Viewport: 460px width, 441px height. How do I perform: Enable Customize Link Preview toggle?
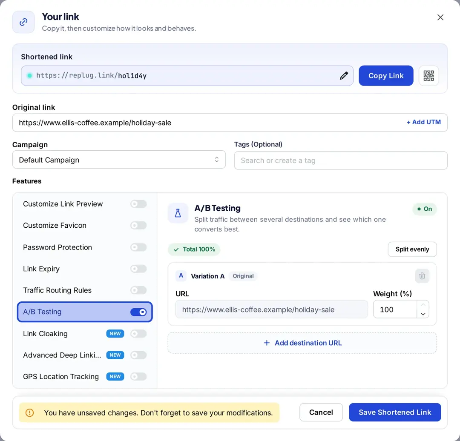pos(138,204)
